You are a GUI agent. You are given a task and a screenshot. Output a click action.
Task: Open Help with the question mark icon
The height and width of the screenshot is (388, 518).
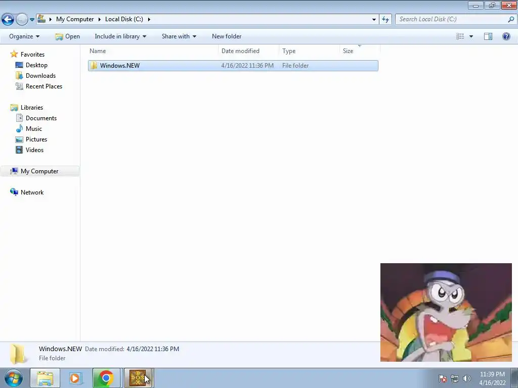click(506, 36)
